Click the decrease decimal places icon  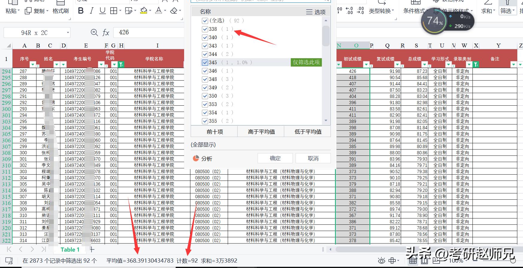[x=360, y=11]
